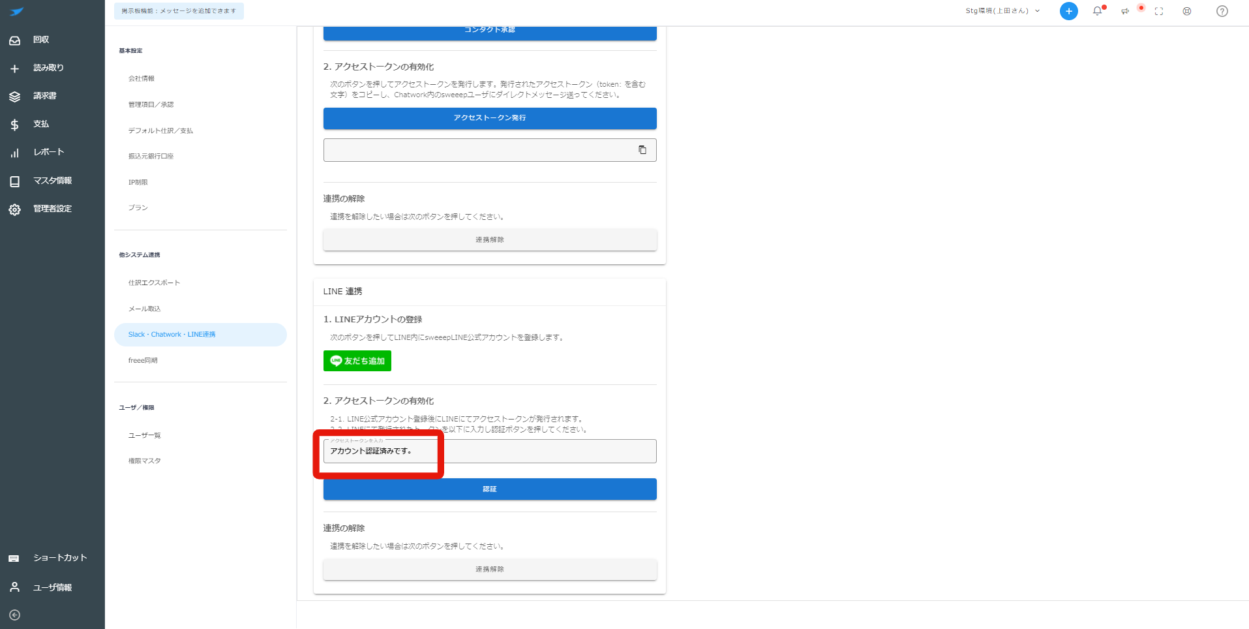Click the dollar icon beside 支払

14,125
